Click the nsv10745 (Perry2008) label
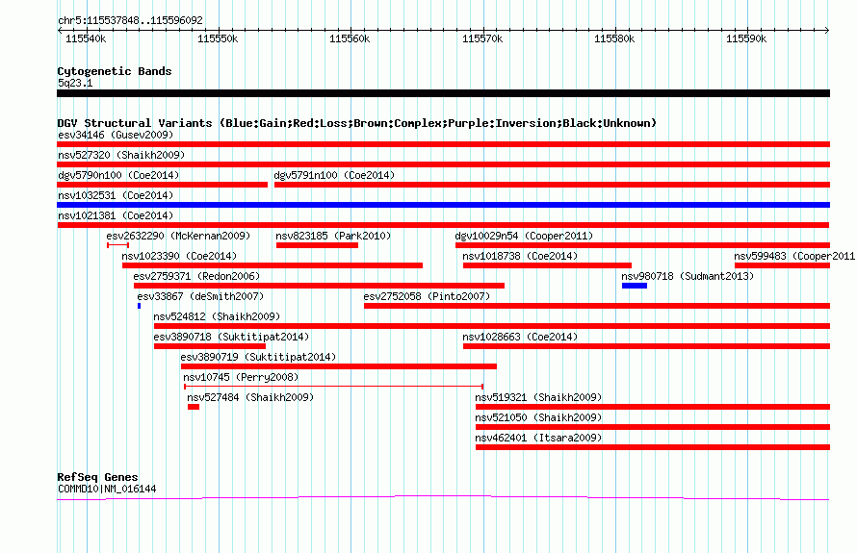 (x=241, y=377)
